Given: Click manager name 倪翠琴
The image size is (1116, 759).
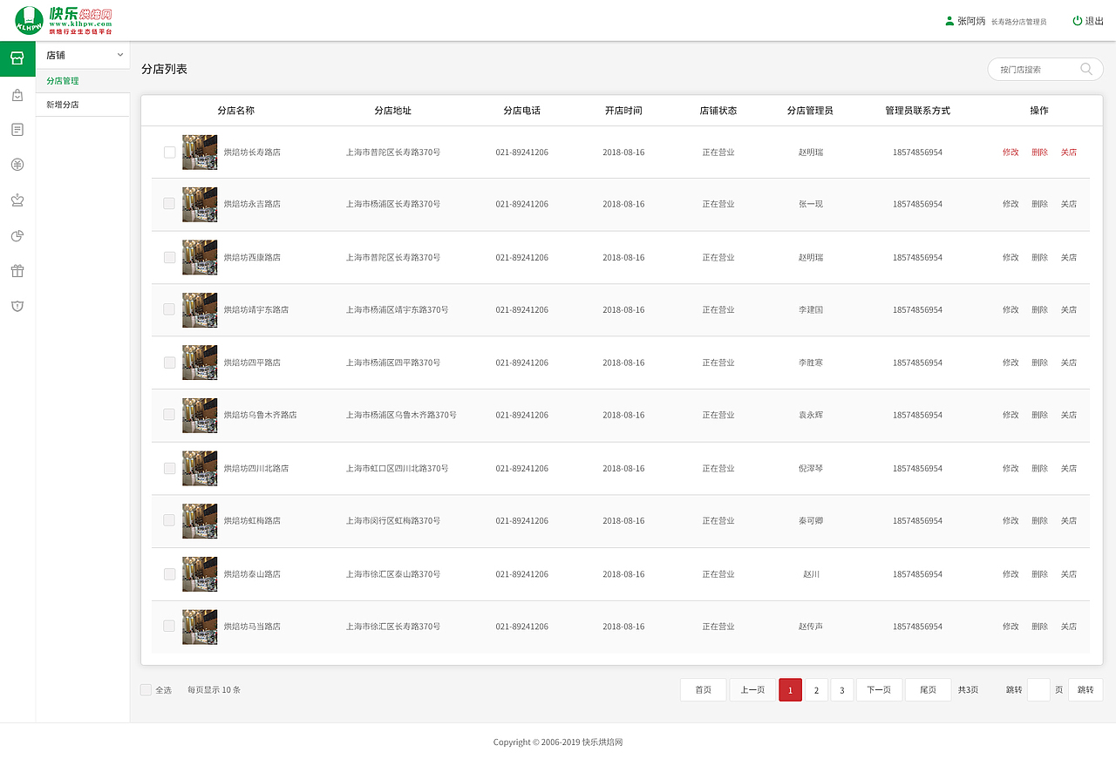Looking at the screenshot, I should (x=811, y=468).
